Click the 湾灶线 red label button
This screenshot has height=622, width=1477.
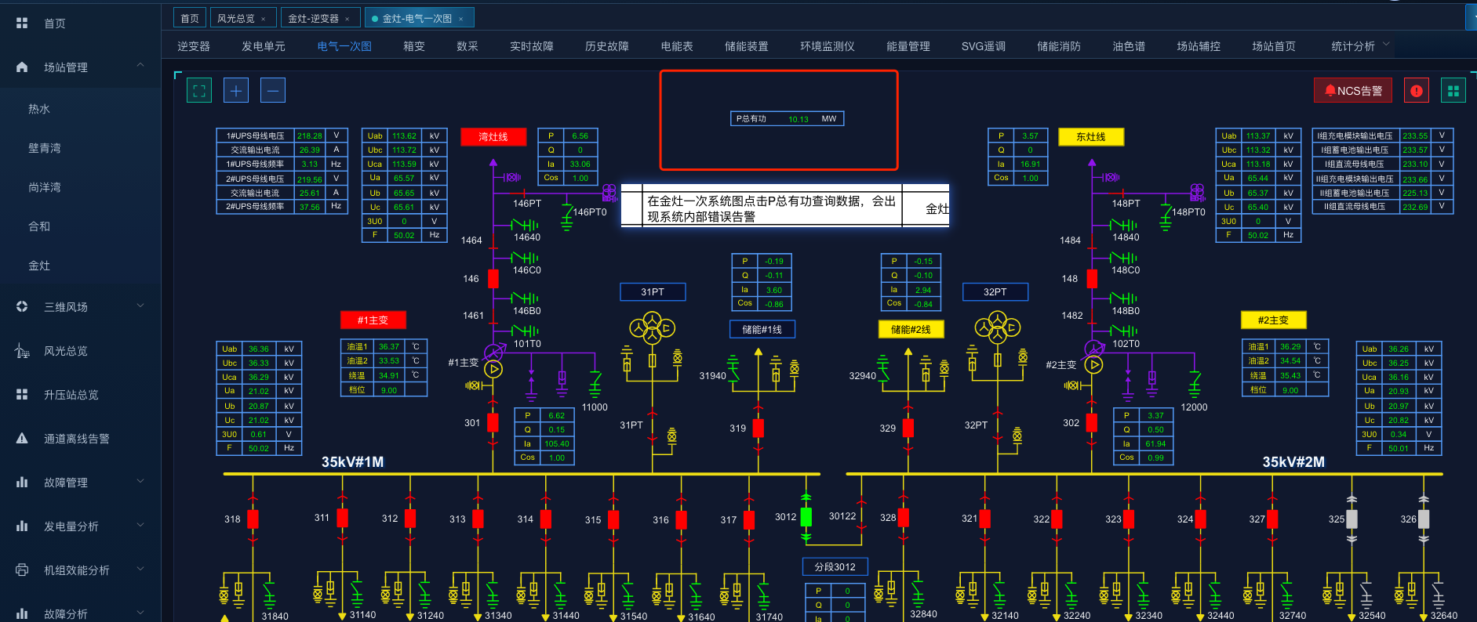[x=493, y=136]
